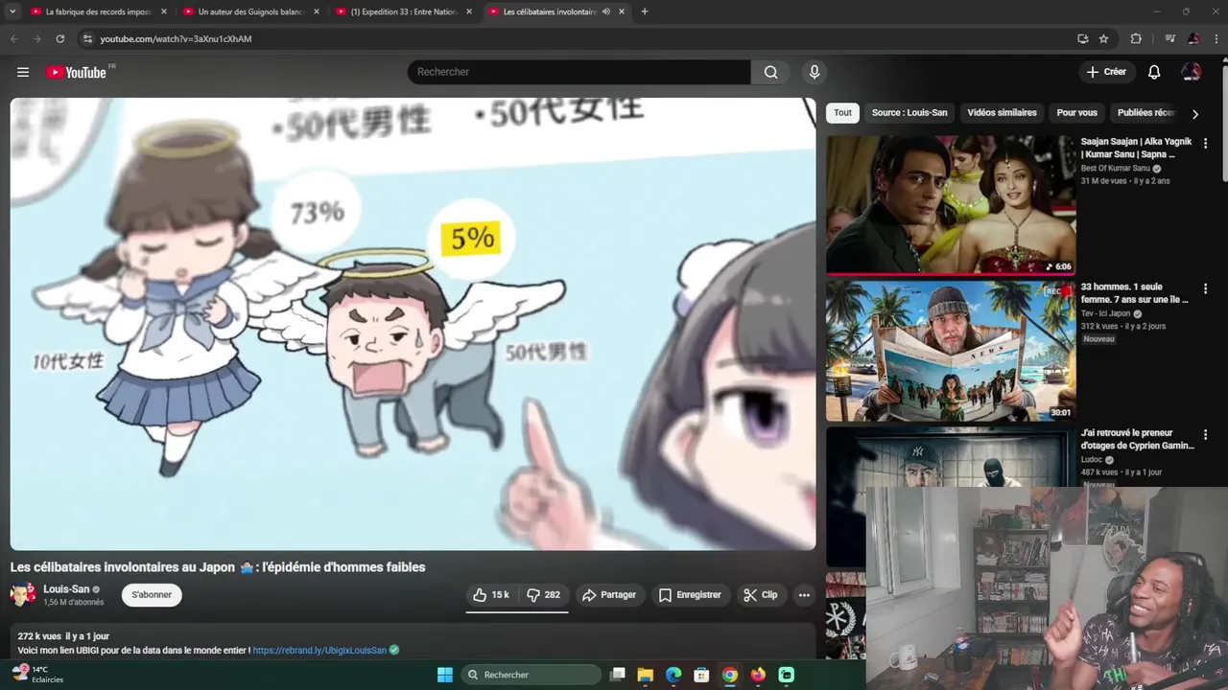Open Windows Start menu

coord(445,675)
